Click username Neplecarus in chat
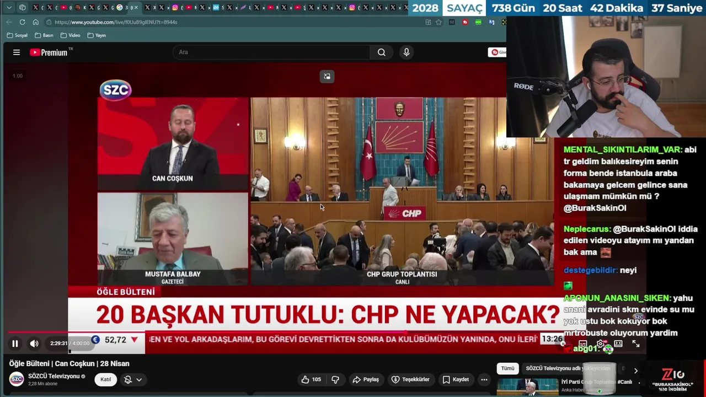The image size is (706, 397). pos(587,229)
